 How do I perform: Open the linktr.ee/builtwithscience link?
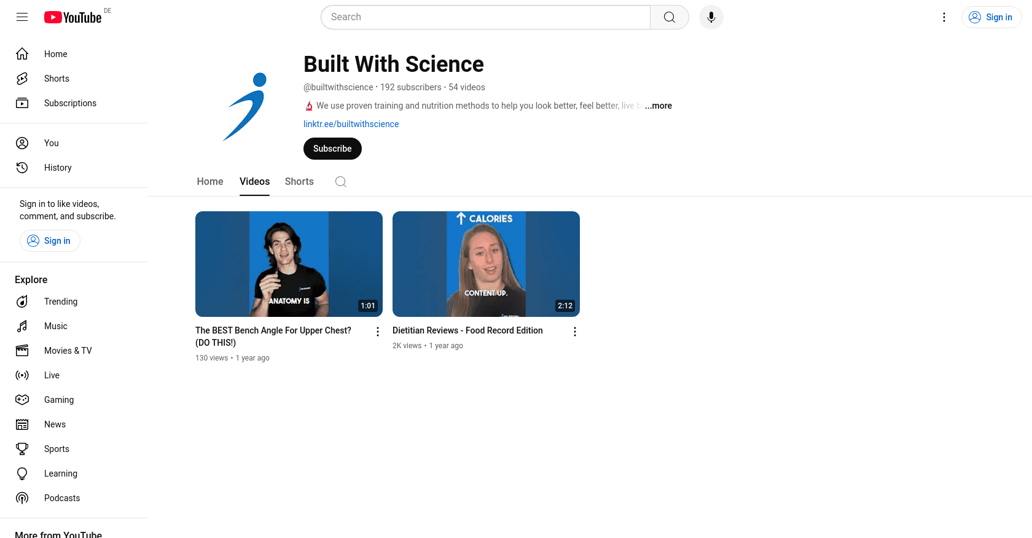[351, 124]
